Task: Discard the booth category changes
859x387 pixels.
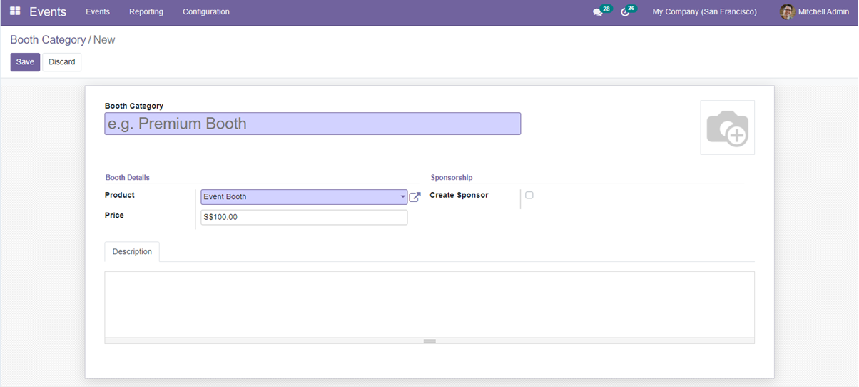Action: 62,62
